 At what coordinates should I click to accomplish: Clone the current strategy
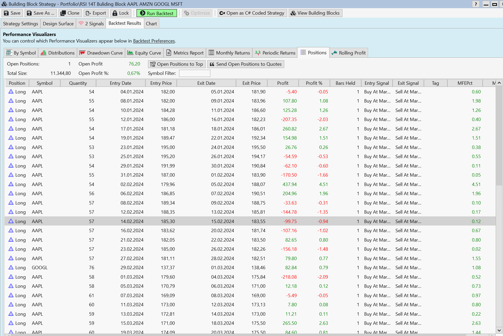pos(70,13)
